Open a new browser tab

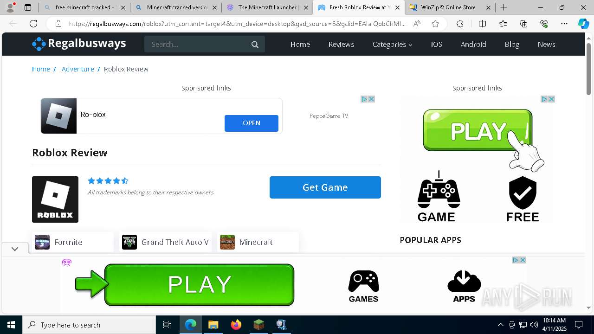point(504,7)
